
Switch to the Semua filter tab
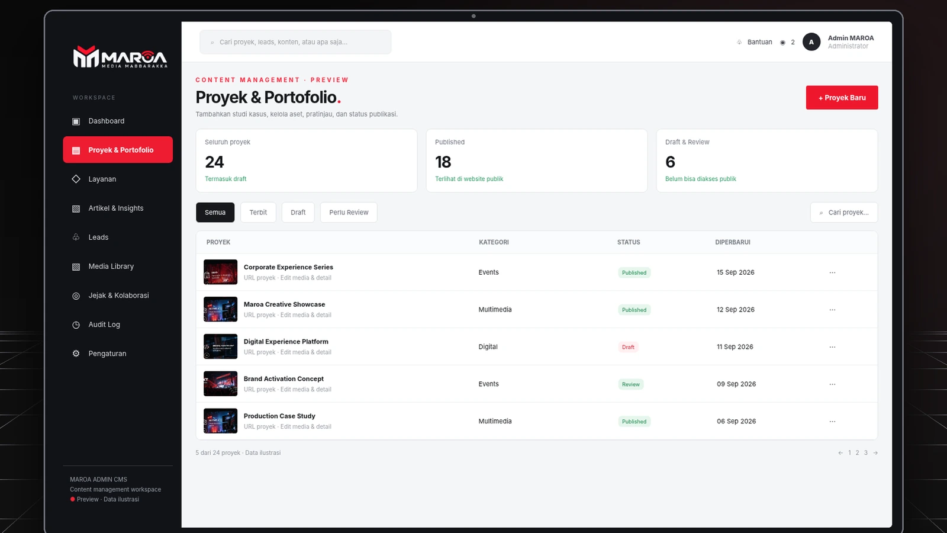(215, 213)
